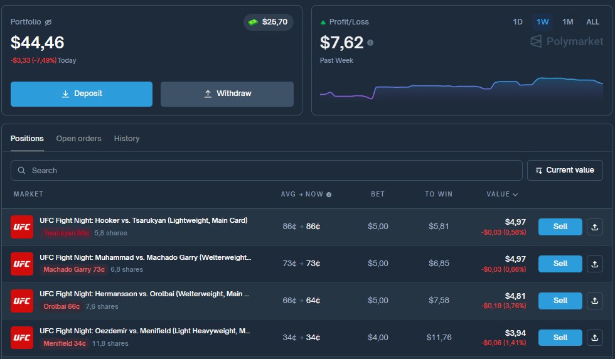Open the Hermansson vs. Orolbai market title
The image size is (615, 359).
point(144,294)
